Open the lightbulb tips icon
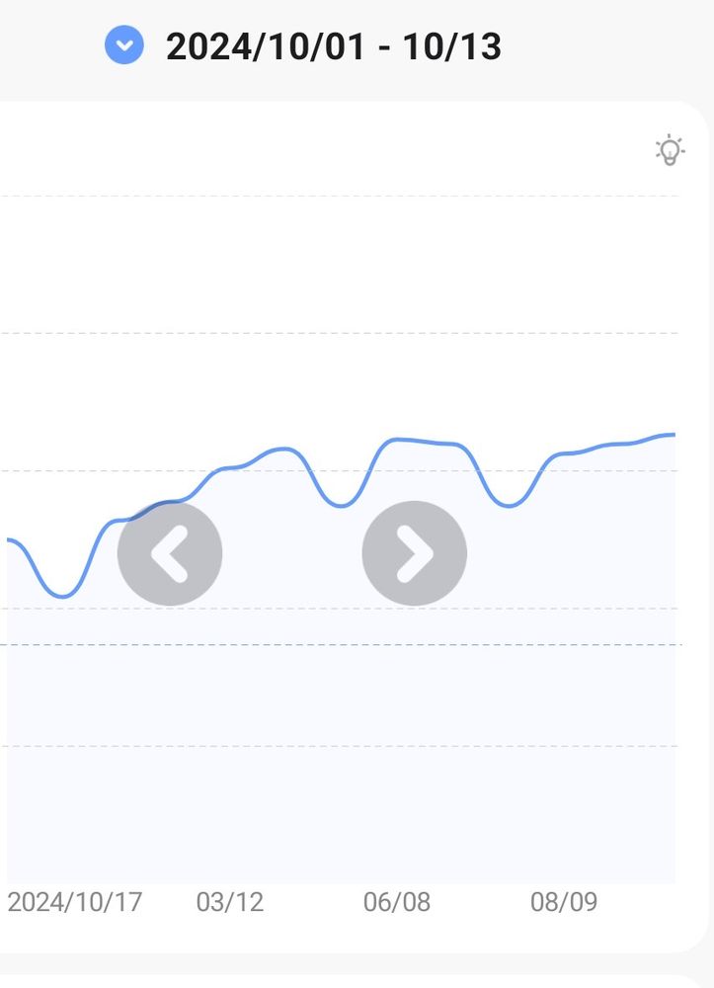The image size is (714, 988). click(x=670, y=150)
